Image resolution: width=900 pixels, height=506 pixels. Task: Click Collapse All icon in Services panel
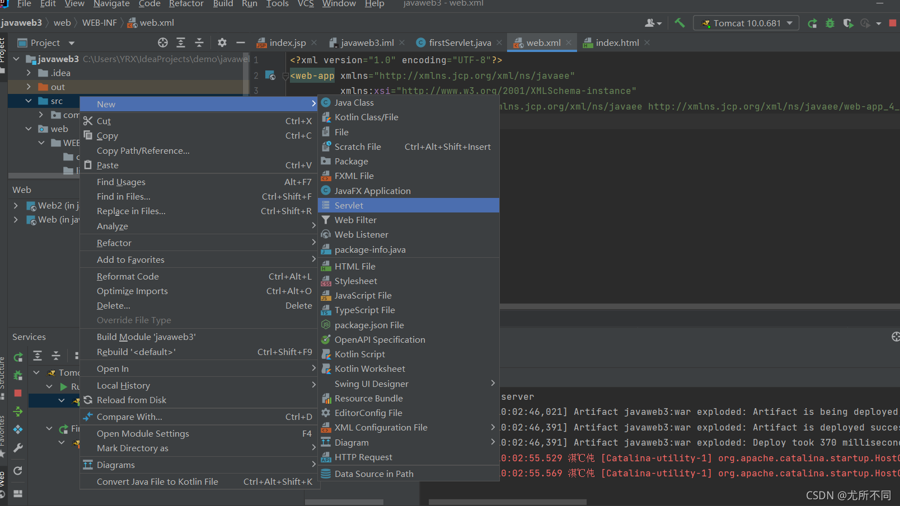56,356
